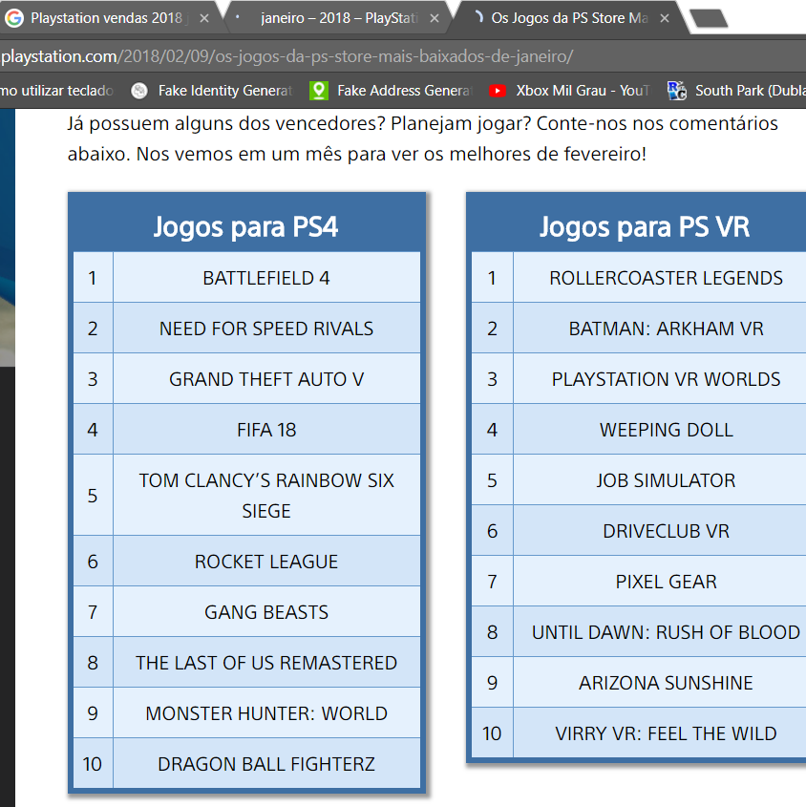806x807 pixels.
Task: Click the Google favicon on first tab
Action: click(x=14, y=18)
